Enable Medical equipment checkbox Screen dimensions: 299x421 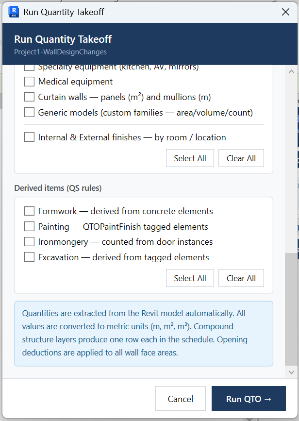click(29, 82)
